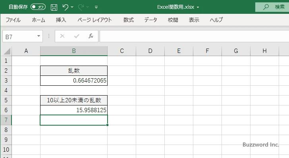Select column F header
The image size is (289, 158).
point(207,51)
